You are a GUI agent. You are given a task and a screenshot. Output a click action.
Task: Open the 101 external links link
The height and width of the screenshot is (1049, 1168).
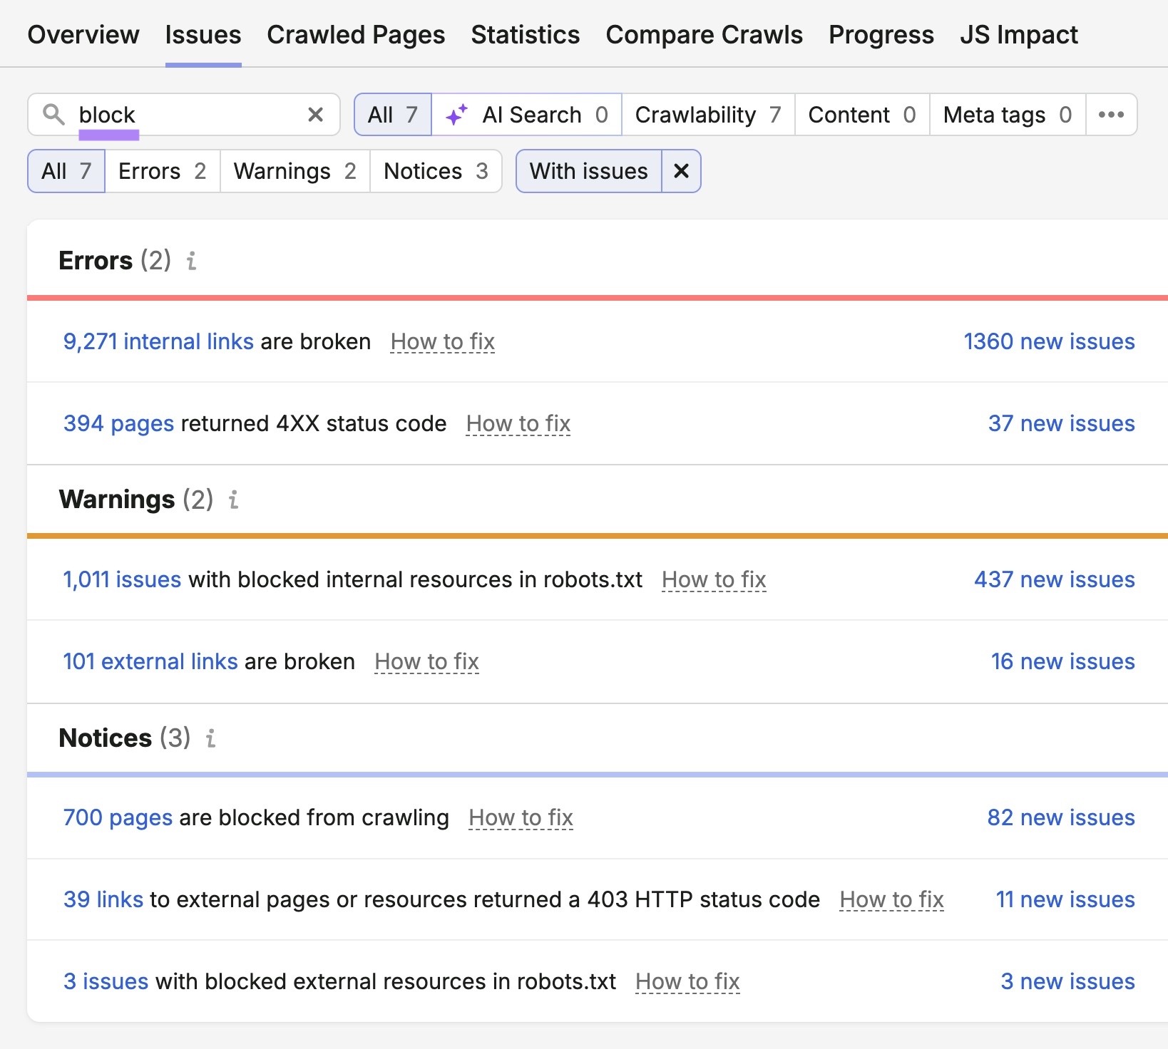[x=150, y=661]
